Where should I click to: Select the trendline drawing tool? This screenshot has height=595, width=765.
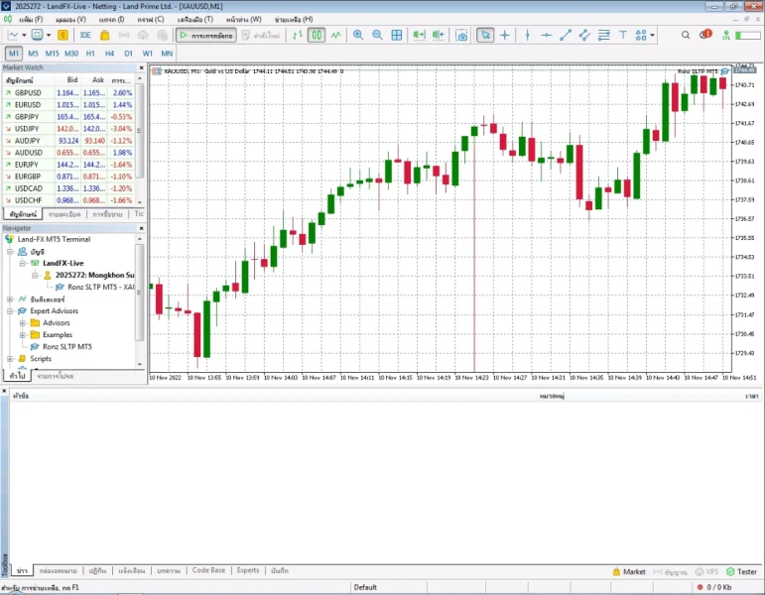(566, 35)
